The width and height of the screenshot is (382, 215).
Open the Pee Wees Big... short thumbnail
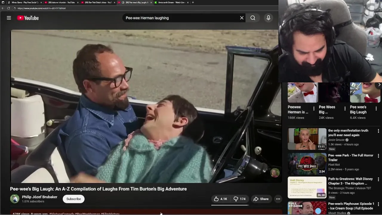[334, 93]
